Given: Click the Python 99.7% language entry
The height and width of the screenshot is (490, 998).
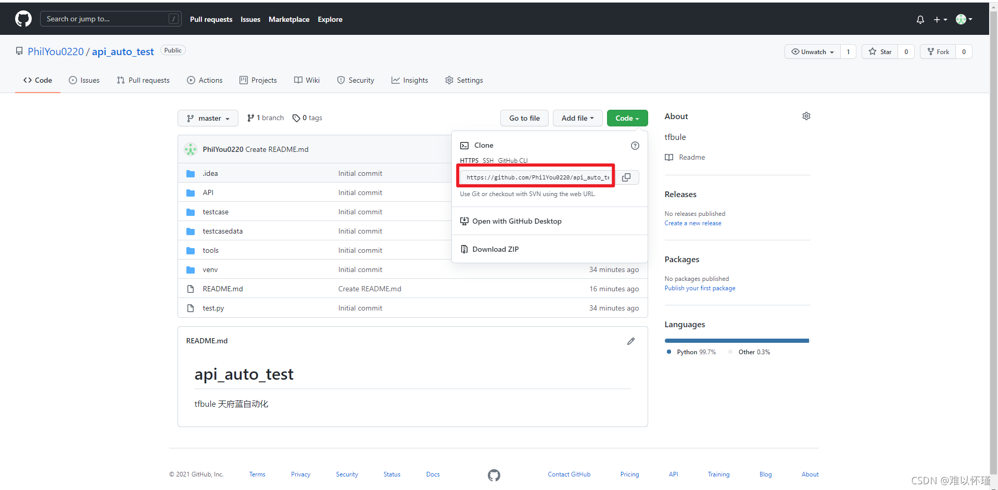Looking at the screenshot, I should (691, 352).
